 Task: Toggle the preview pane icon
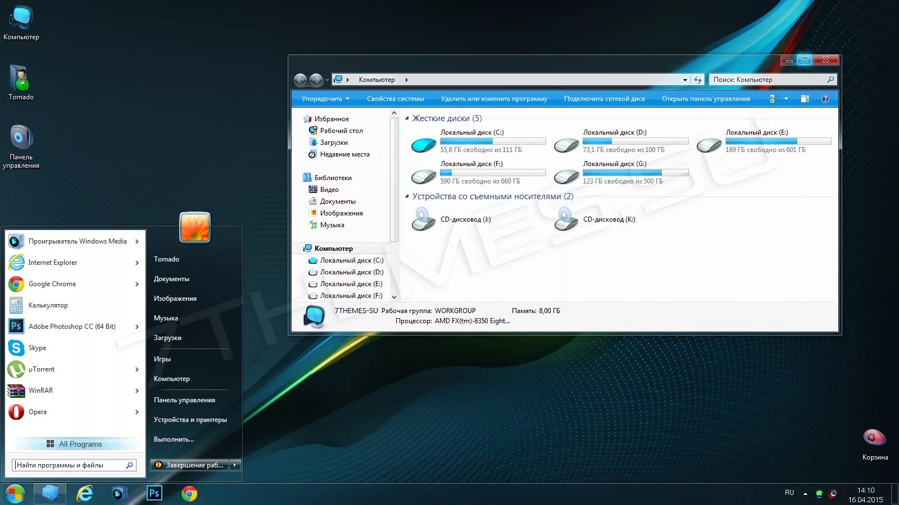click(805, 99)
